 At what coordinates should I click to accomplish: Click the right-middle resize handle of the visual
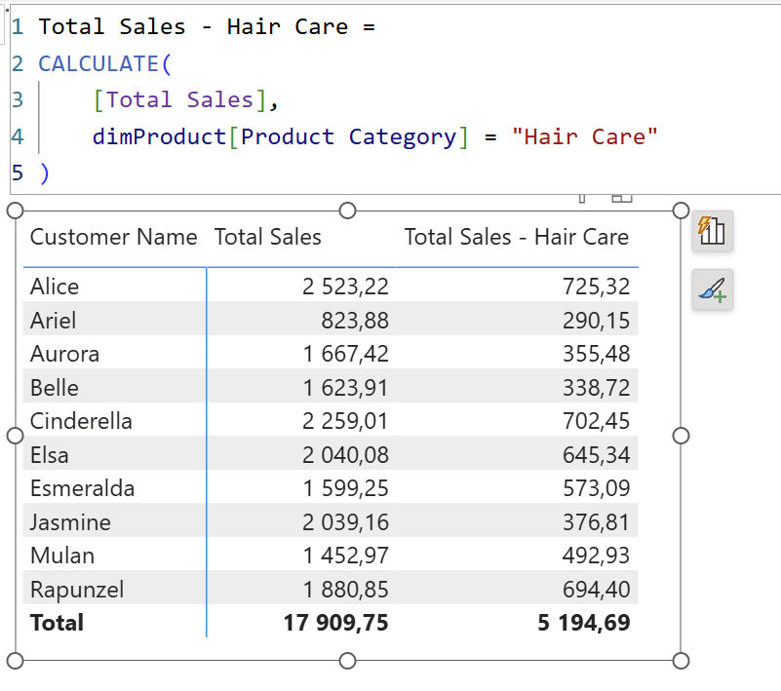(x=681, y=436)
